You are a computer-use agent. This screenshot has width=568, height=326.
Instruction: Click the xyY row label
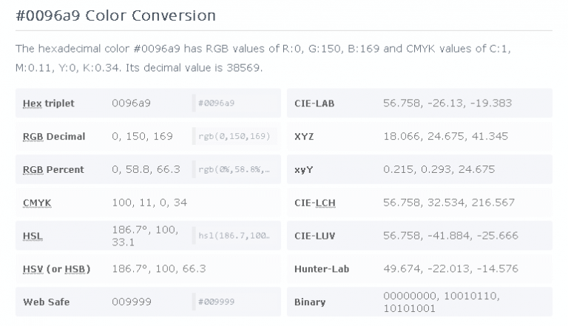tap(304, 169)
